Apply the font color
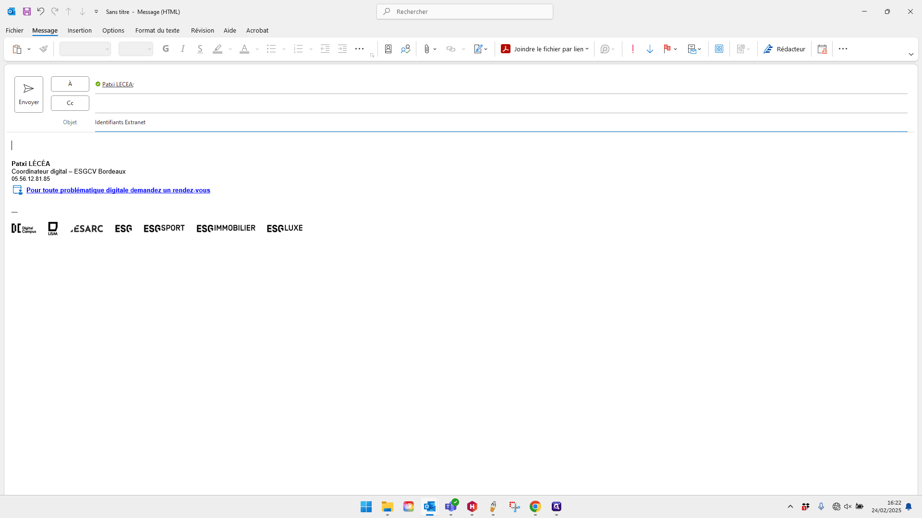The image size is (922, 518). [244, 49]
